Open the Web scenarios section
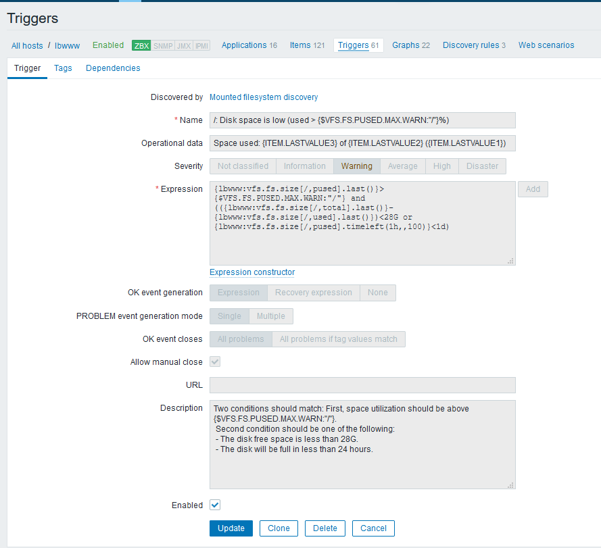Screen dimensions: 601x548 546,45
